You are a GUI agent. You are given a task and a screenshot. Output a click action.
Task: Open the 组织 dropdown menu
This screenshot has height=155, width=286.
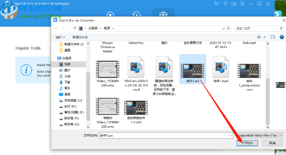60,37
